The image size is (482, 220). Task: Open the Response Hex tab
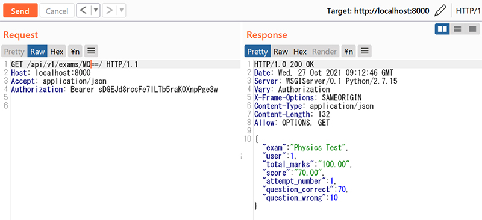click(300, 52)
